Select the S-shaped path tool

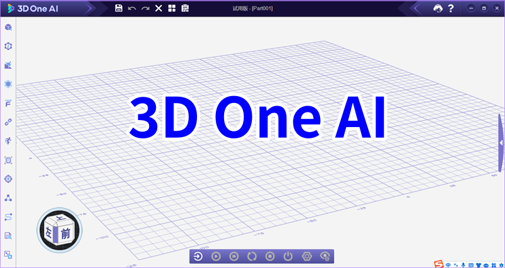click(x=8, y=217)
